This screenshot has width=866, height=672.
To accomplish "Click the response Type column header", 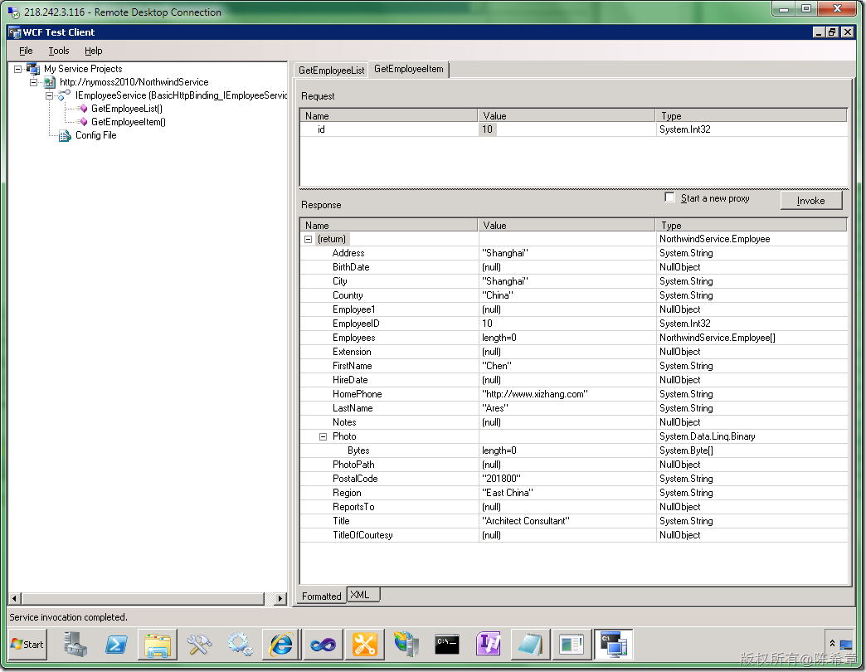I will point(752,225).
